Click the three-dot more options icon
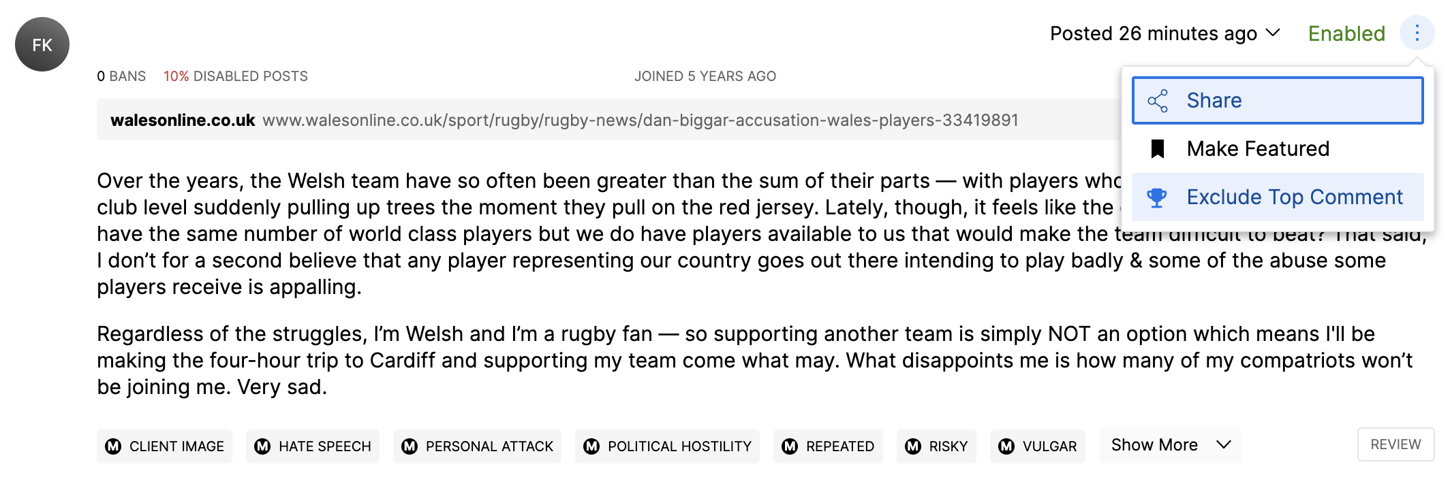The height and width of the screenshot is (490, 1450). pos(1417,33)
